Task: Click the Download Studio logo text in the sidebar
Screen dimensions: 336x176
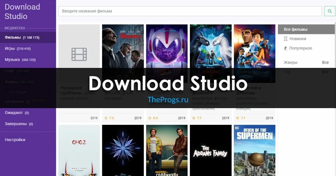Action: tap(22, 11)
